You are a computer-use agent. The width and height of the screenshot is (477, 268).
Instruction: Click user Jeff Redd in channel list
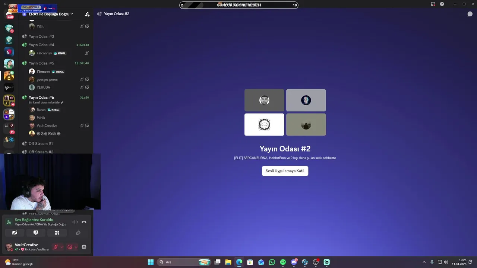pos(48,133)
